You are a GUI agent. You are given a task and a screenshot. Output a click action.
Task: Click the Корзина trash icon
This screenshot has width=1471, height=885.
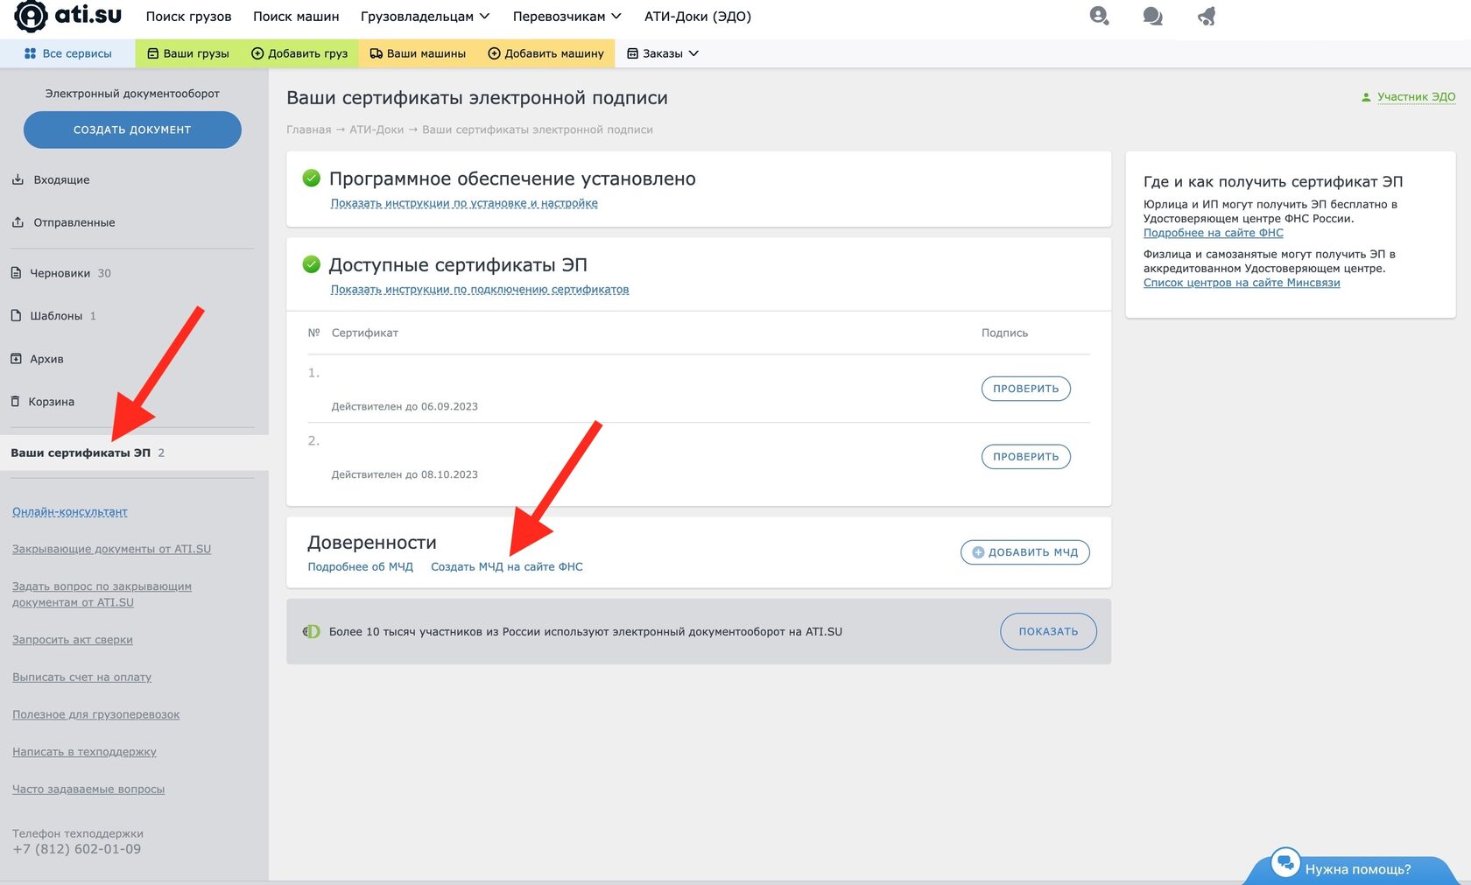coord(15,402)
